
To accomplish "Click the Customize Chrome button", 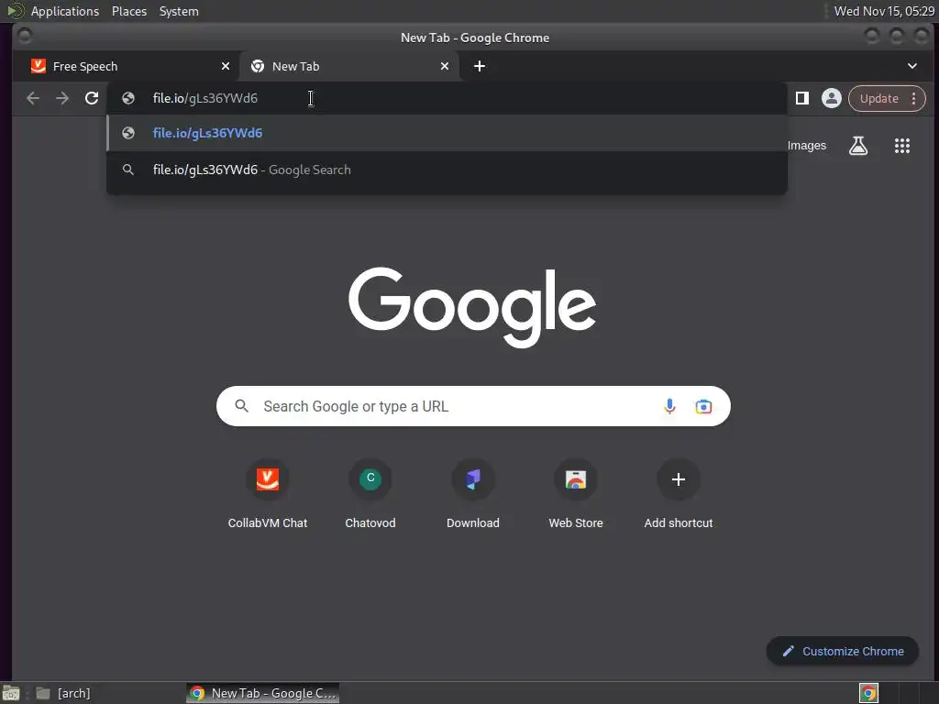I will pyautogui.click(x=843, y=652).
